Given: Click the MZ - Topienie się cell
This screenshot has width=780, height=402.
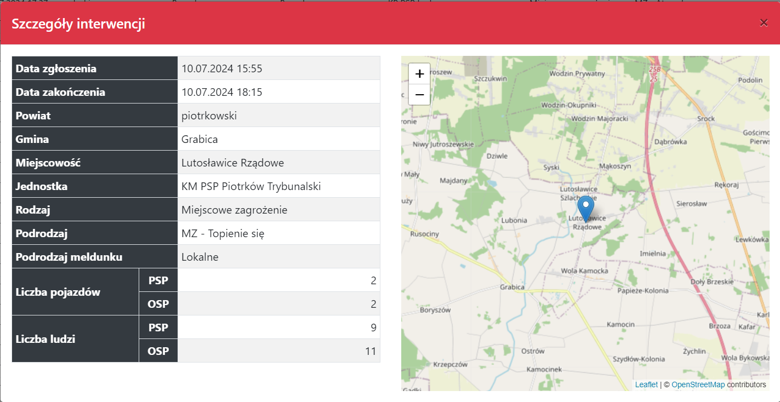Looking at the screenshot, I should (x=223, y=233).
